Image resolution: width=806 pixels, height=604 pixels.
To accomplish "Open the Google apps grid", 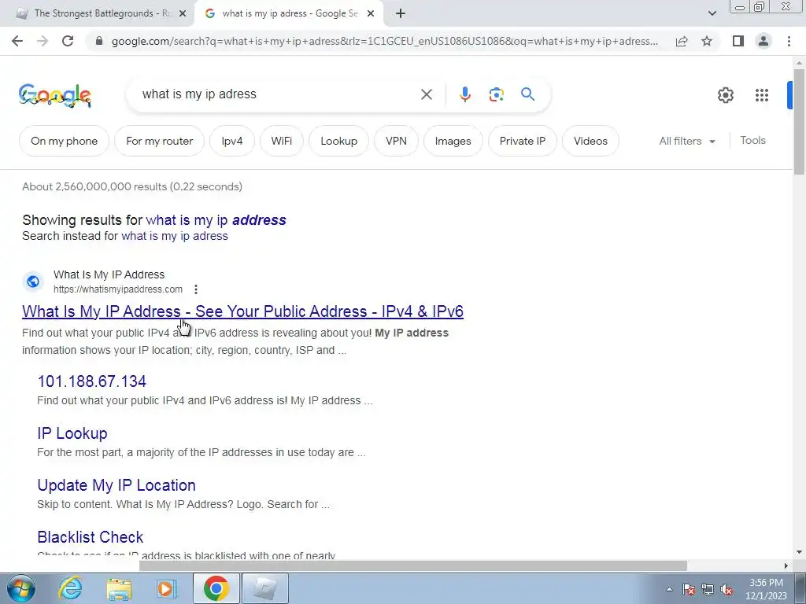I will coord(762,95).
